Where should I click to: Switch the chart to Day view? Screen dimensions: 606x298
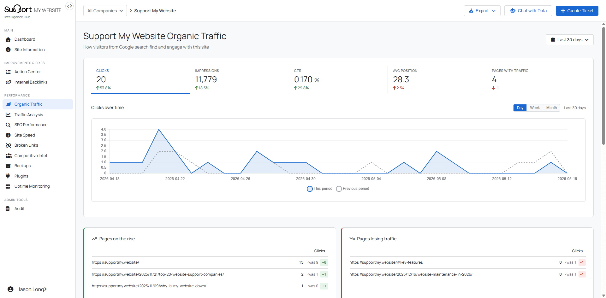click(x=520, y=108)
